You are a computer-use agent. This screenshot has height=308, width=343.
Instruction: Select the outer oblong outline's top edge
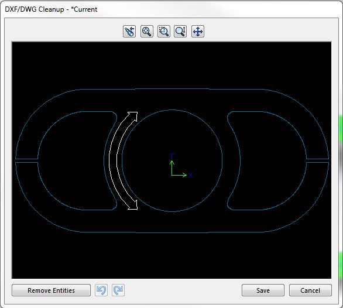point(172,89)
